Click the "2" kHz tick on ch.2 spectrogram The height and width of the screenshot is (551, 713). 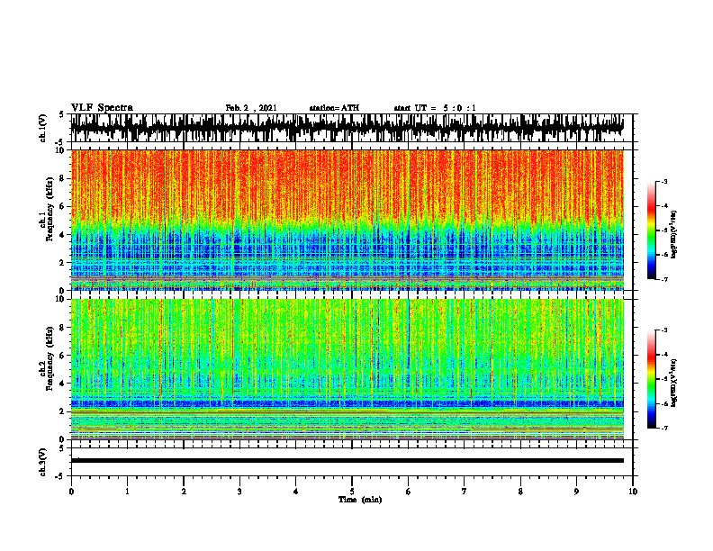(x=63, y=411)
